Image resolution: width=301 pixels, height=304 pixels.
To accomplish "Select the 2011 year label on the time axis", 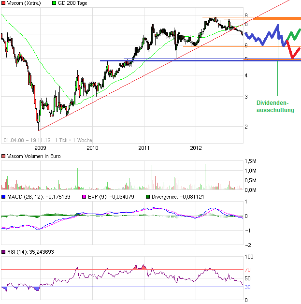I will [144, 147].
